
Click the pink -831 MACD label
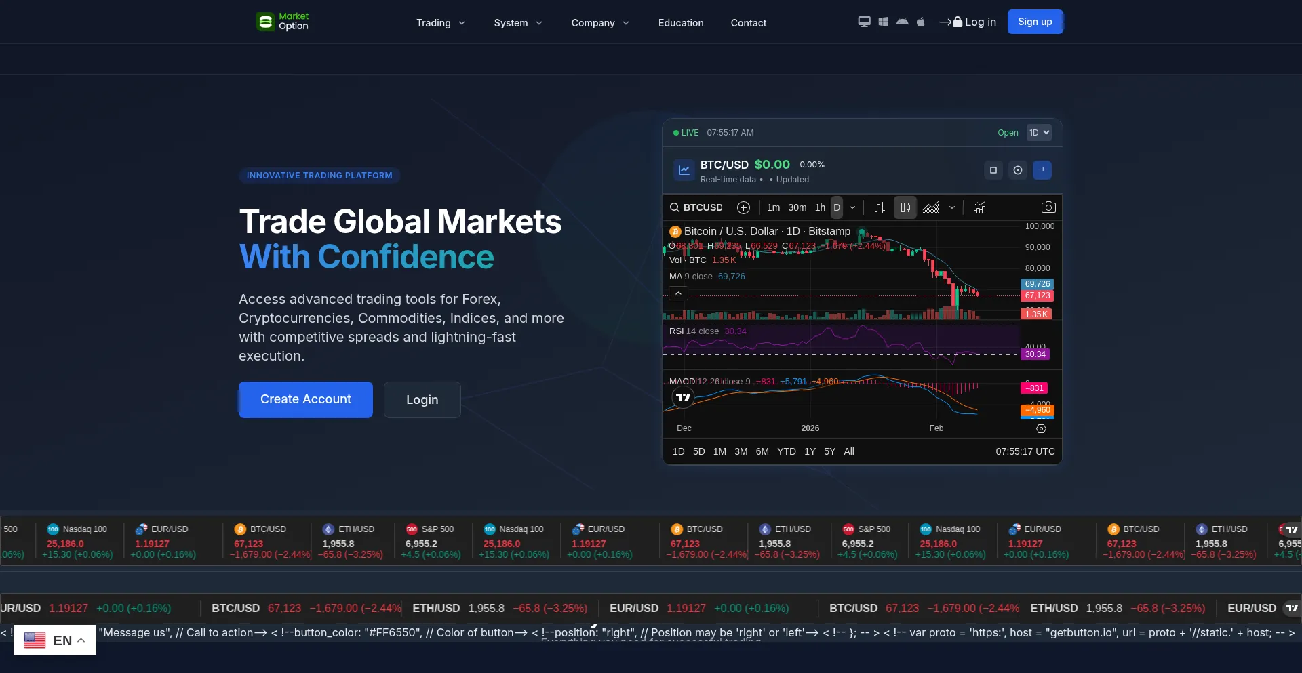pos(1034,388)
